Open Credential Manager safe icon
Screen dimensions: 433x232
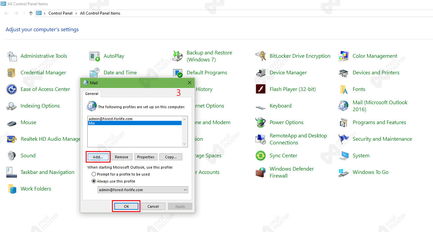[12, 73]
